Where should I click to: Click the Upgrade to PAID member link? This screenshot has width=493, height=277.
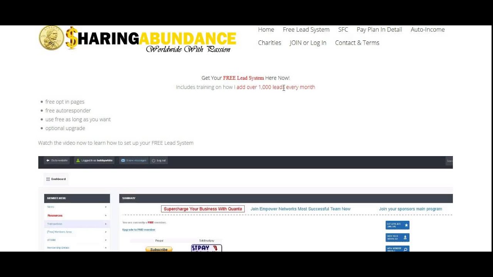tap(139, 230)
